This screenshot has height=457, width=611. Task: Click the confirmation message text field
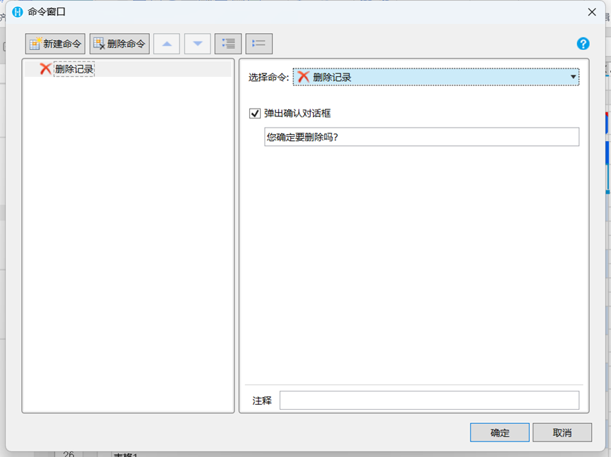[x=422, y=137]
